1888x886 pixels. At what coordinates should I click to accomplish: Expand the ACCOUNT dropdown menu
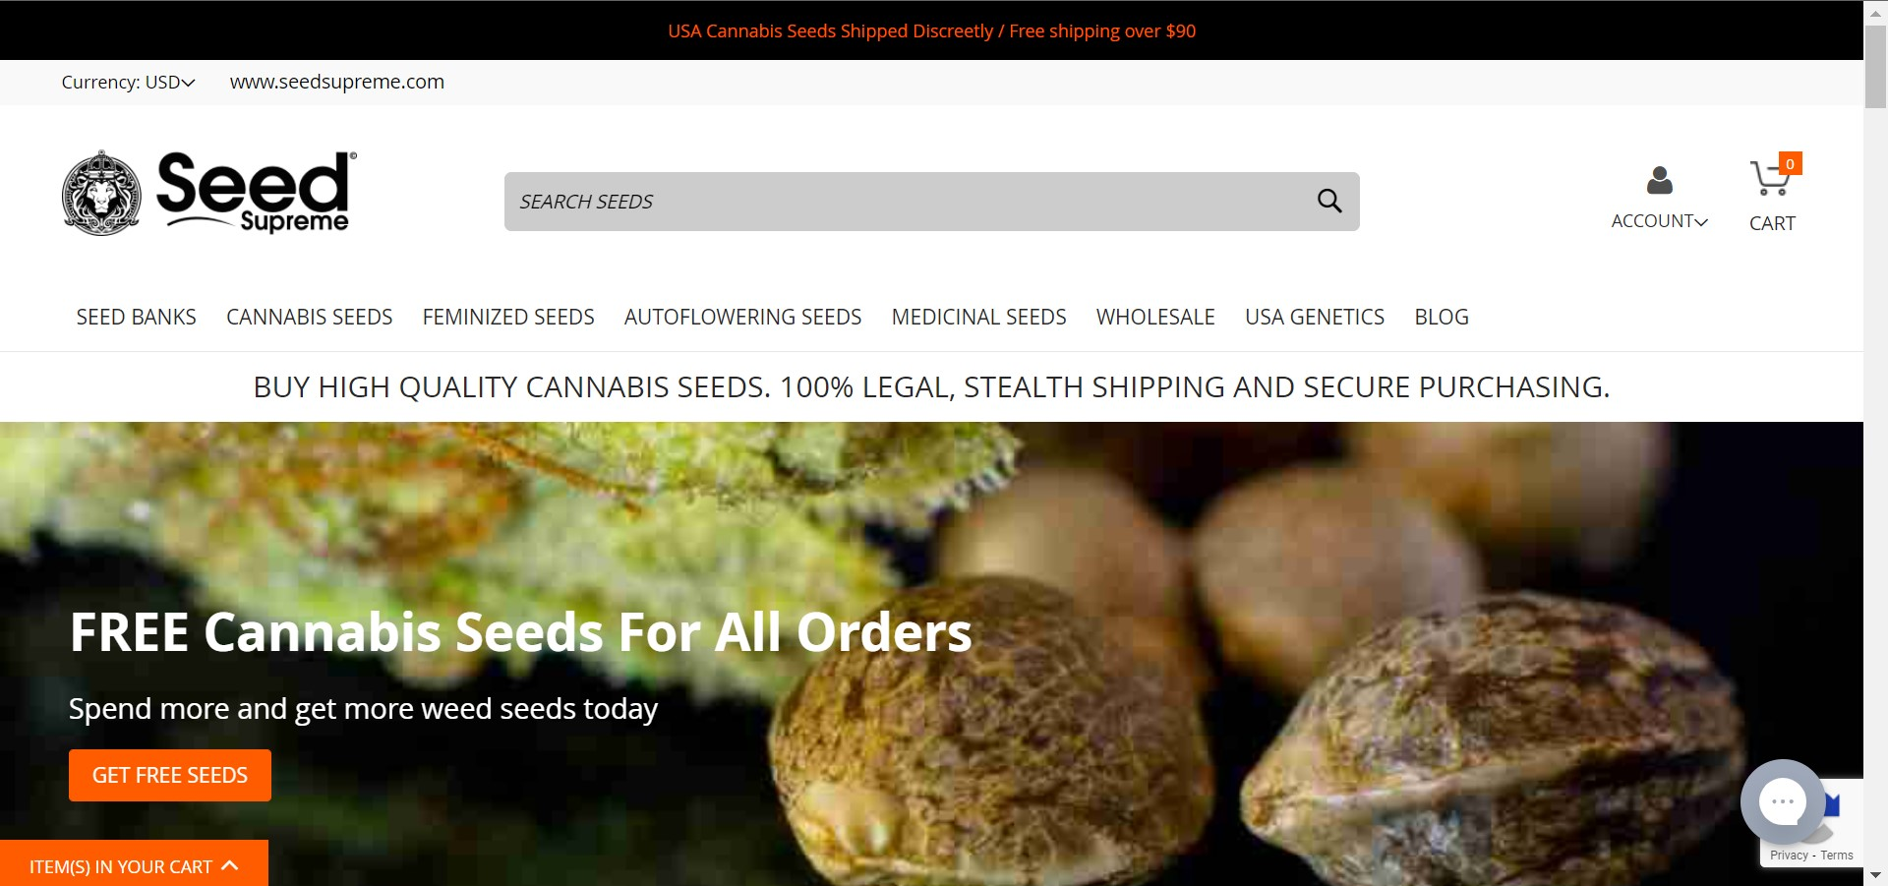1659,221
